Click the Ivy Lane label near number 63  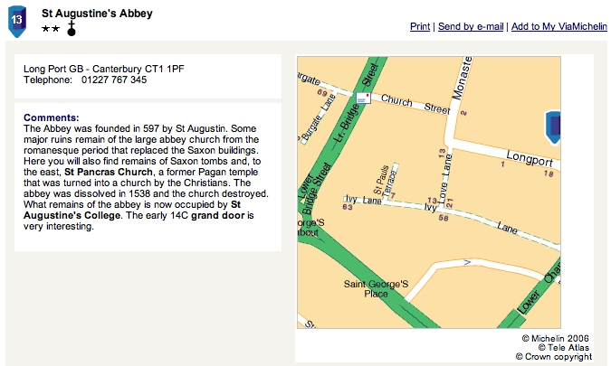pyautogui.click(x=363, y=200)
